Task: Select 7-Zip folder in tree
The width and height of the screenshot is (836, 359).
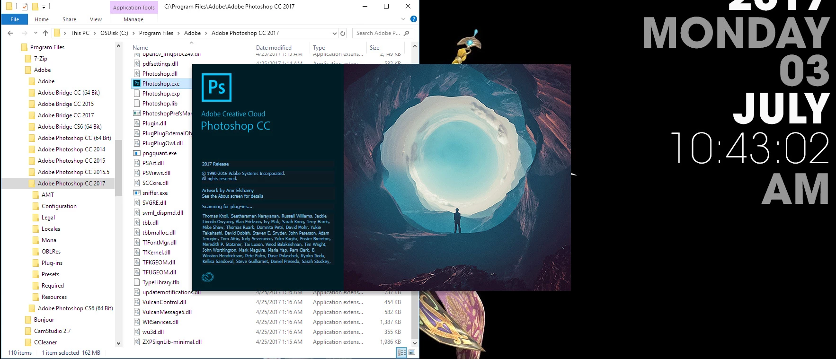Action: [41, 59]
